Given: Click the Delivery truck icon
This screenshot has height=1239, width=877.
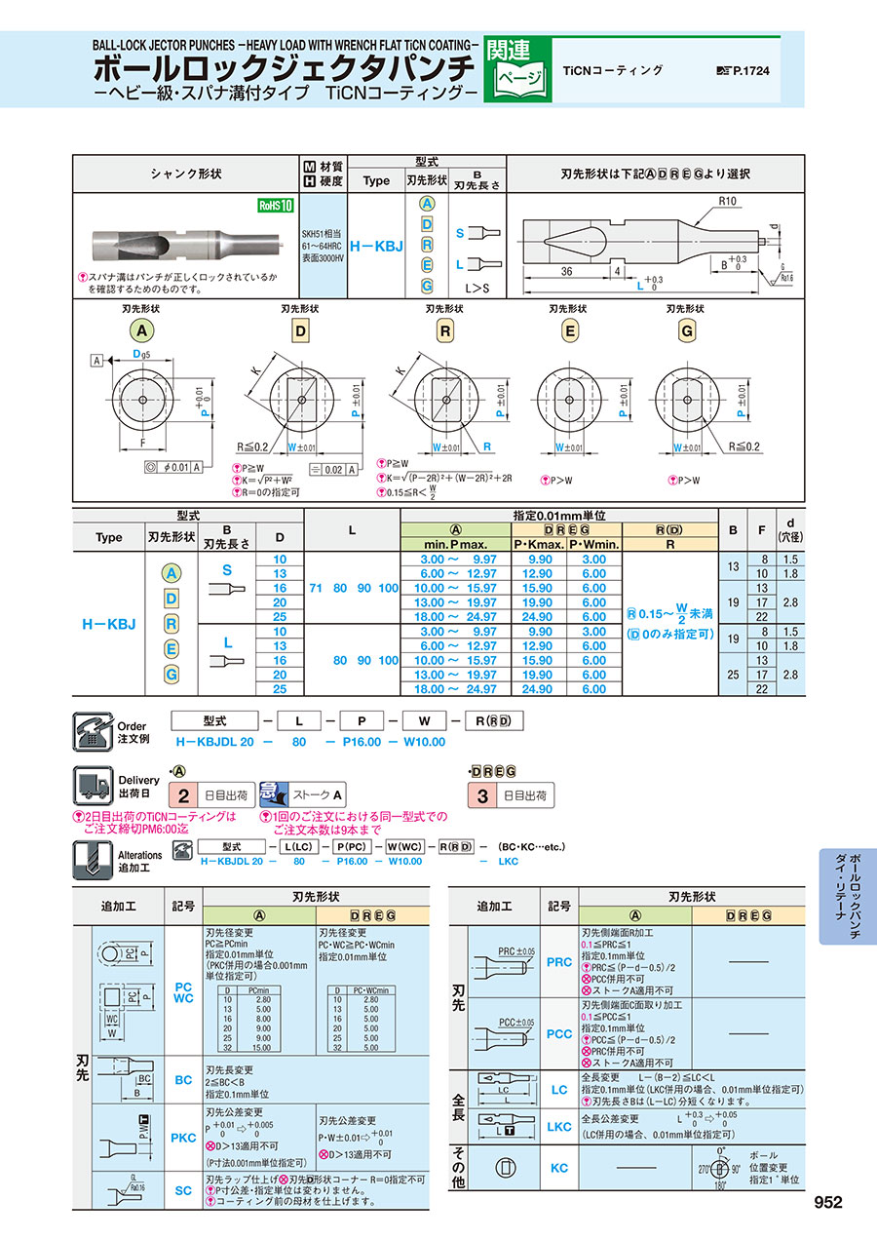Looking at the screenshot, I should [x=93, y=785].
